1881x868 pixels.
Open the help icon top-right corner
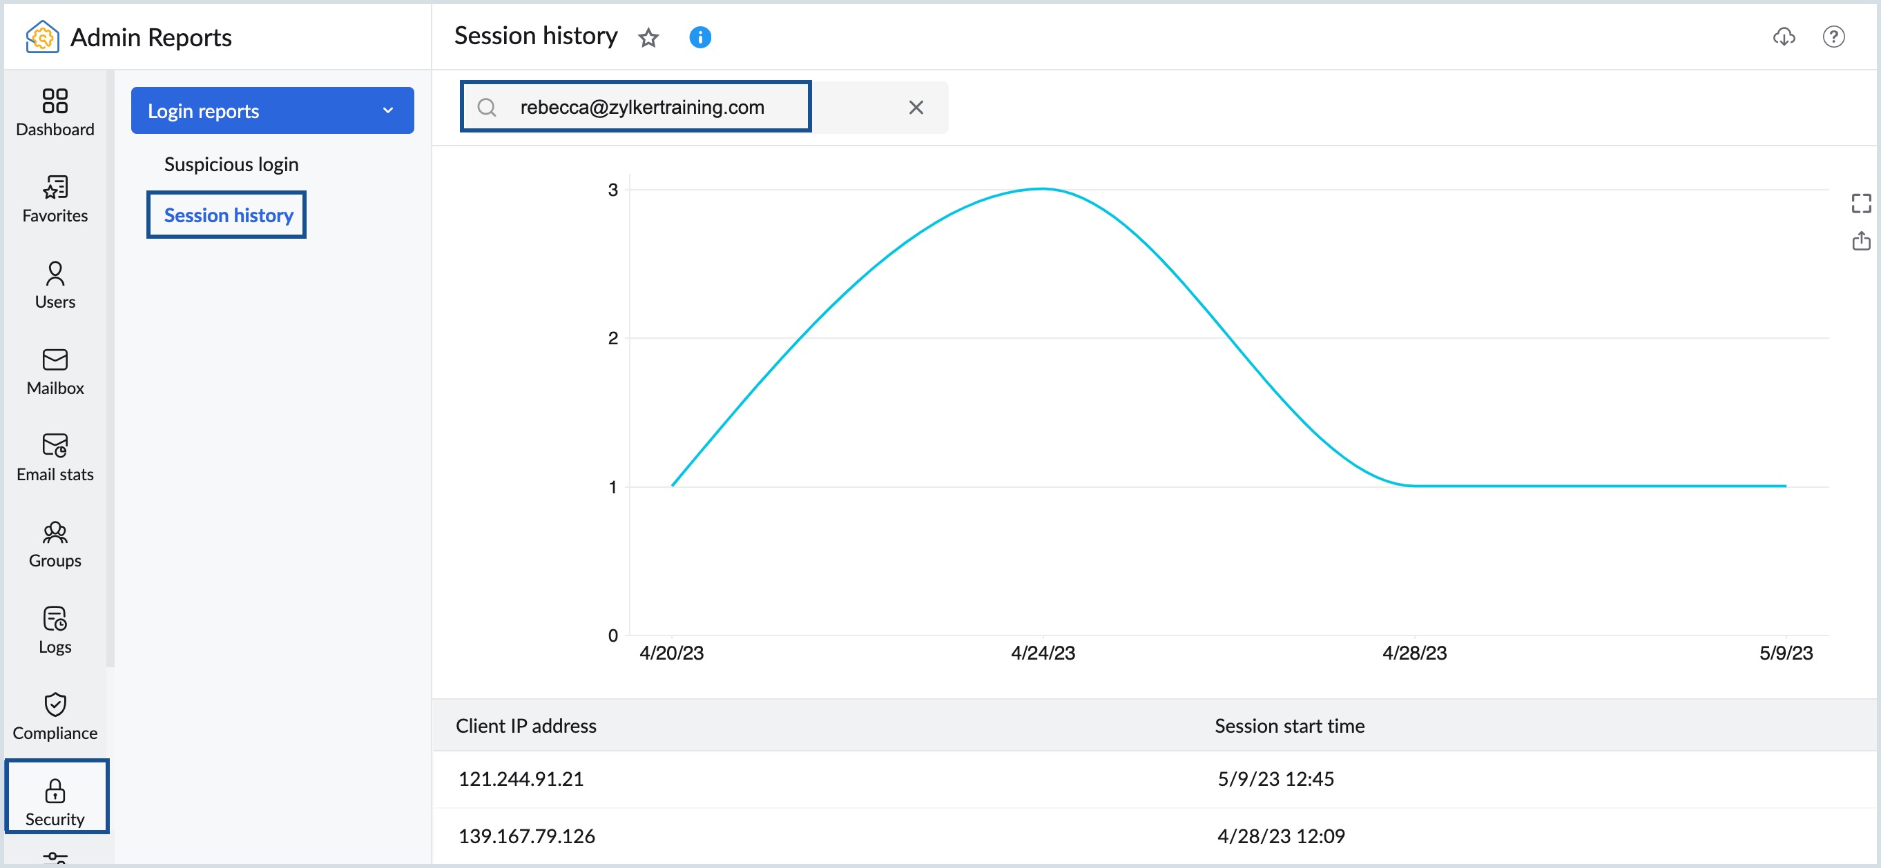pos(1835,36)
